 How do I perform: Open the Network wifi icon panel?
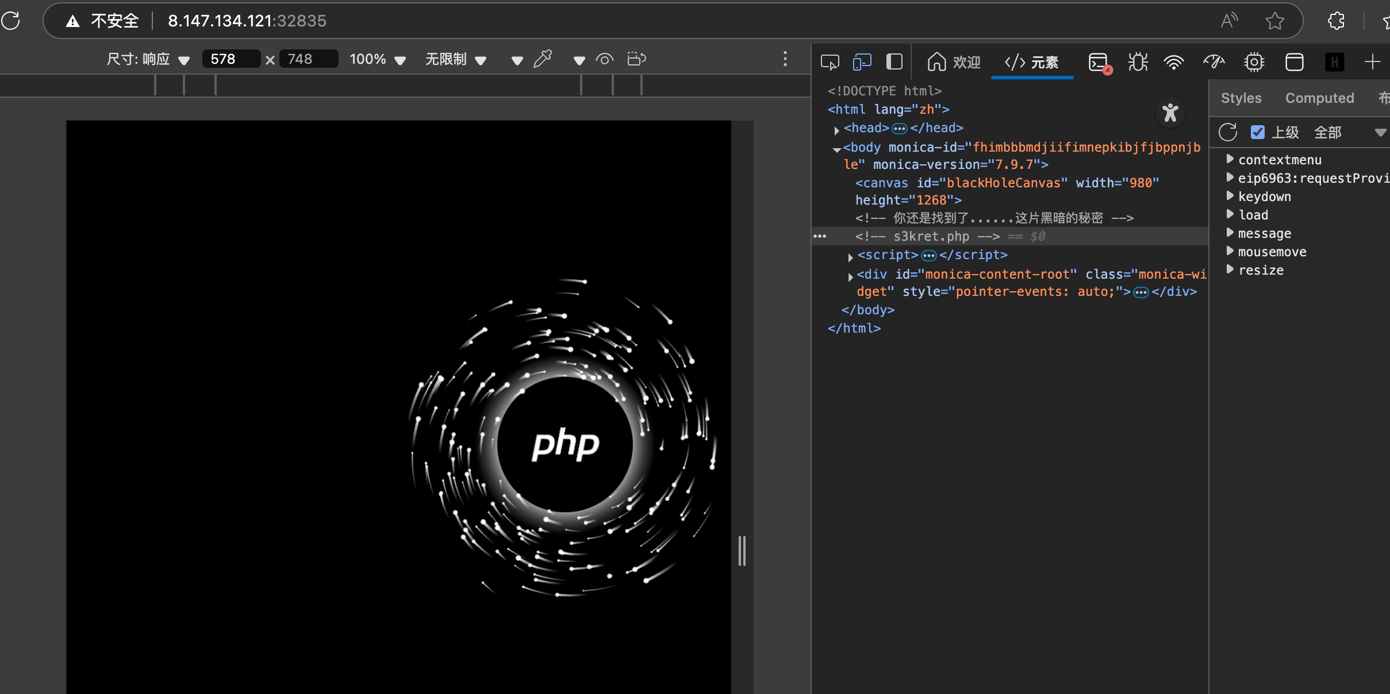1174,61
